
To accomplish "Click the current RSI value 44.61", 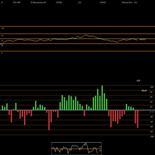I will 143,39.
